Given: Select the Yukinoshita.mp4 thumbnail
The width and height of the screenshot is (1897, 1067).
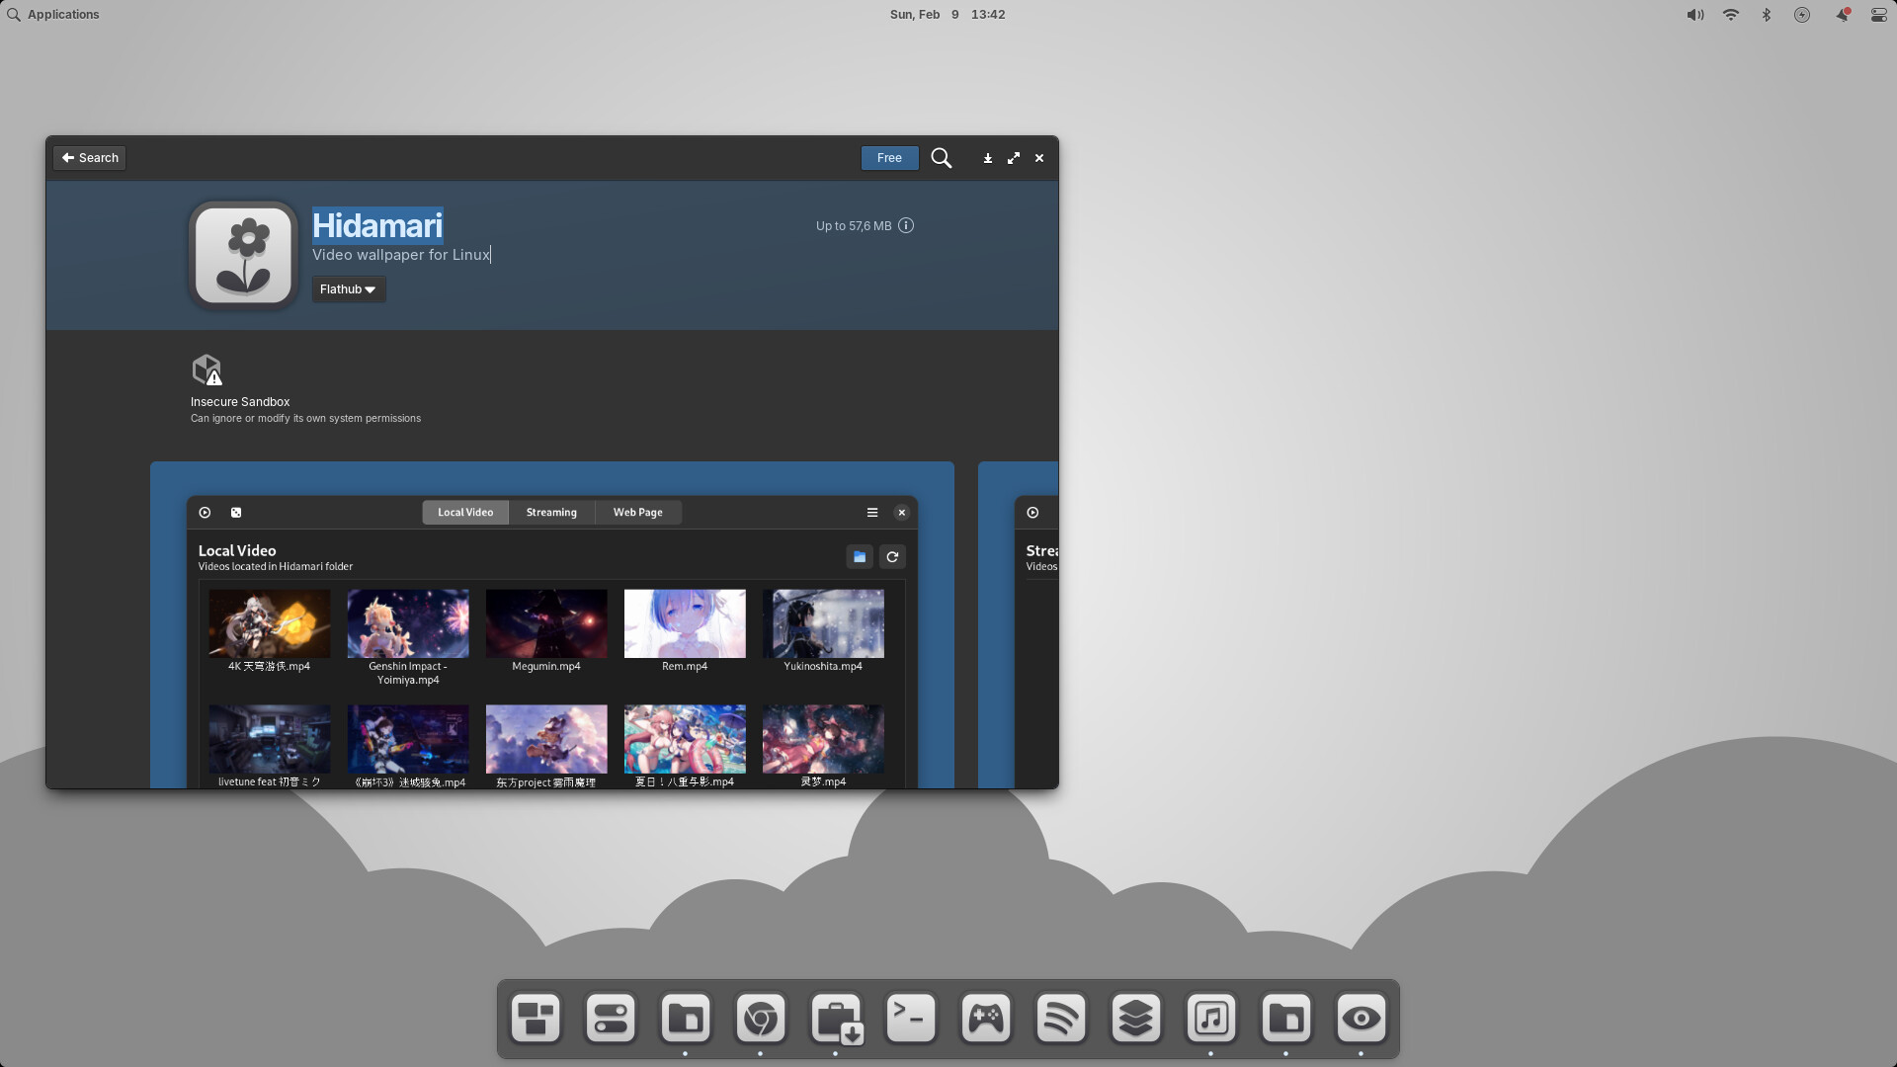Looking at the screenshot, I should click(823, 623).
